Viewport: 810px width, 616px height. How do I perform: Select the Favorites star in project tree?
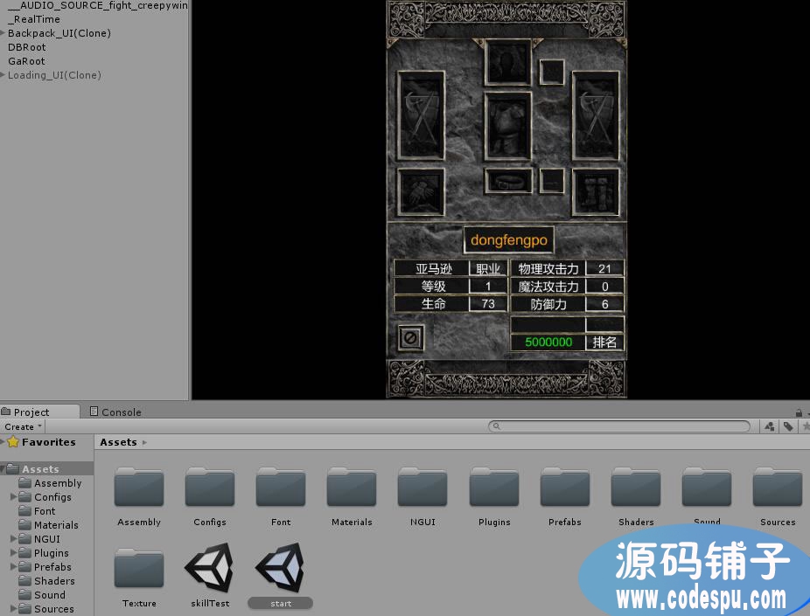[13, 441]
